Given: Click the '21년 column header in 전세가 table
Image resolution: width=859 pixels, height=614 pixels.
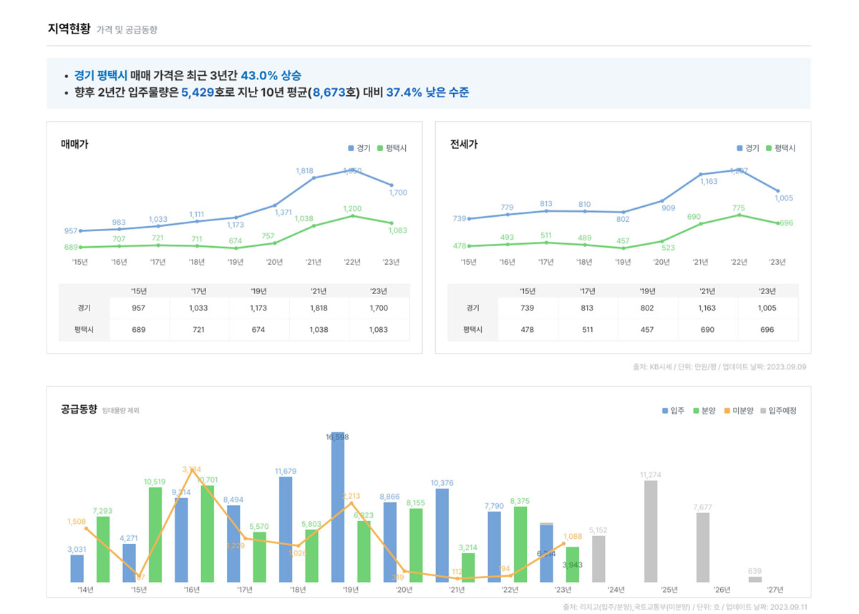Looking at the screenshot, I should point(708,291).
